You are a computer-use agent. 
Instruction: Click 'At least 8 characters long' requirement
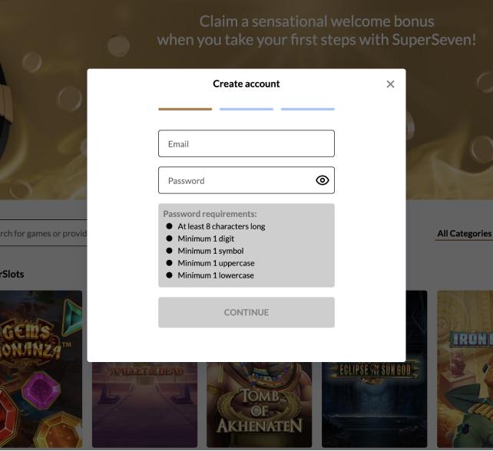coord(221,226)
